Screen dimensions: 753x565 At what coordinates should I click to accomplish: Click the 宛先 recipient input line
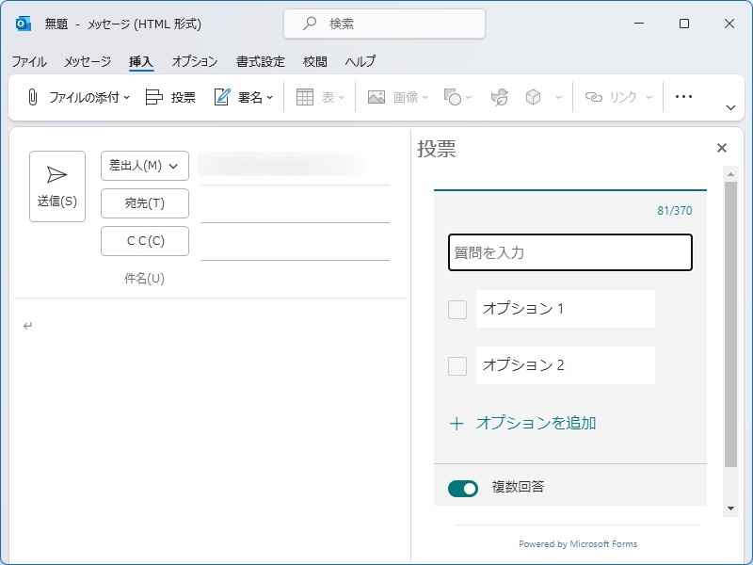click(295, 206)
